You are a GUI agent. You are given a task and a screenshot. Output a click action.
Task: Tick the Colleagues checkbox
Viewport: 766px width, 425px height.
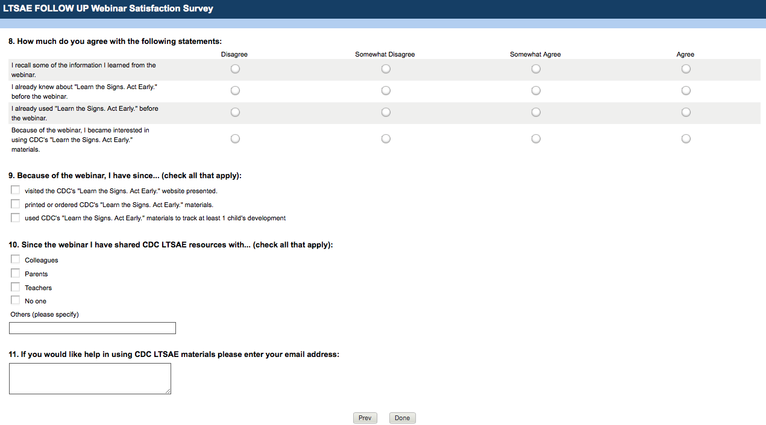(x=15, y=259)
